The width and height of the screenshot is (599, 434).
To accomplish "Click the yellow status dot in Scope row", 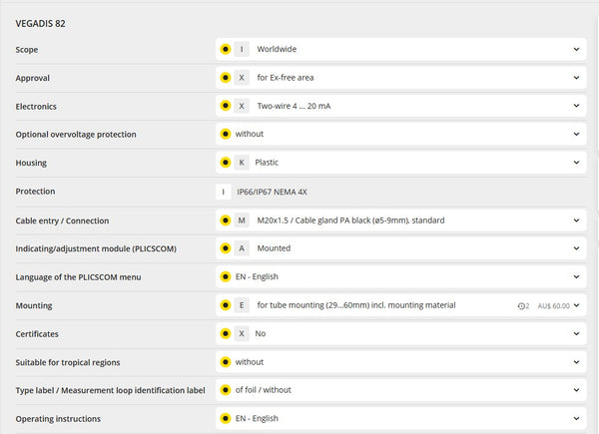I will [226, 49].
